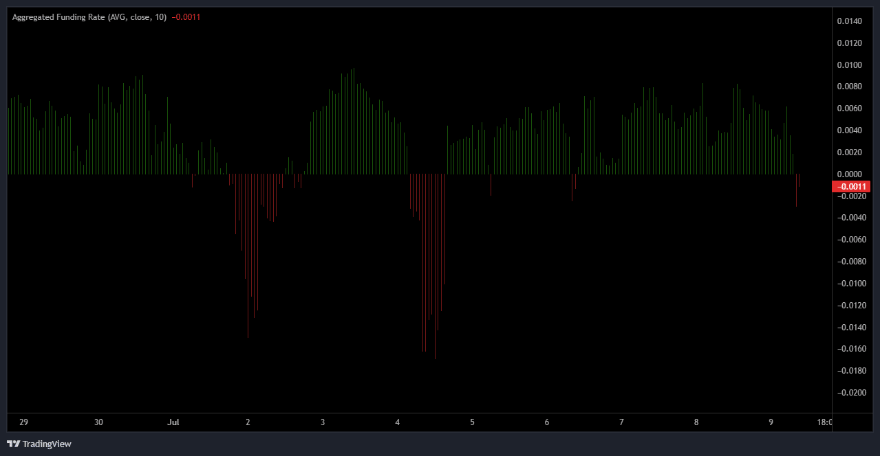Select the Jul label on time axis

pos(173,422)
